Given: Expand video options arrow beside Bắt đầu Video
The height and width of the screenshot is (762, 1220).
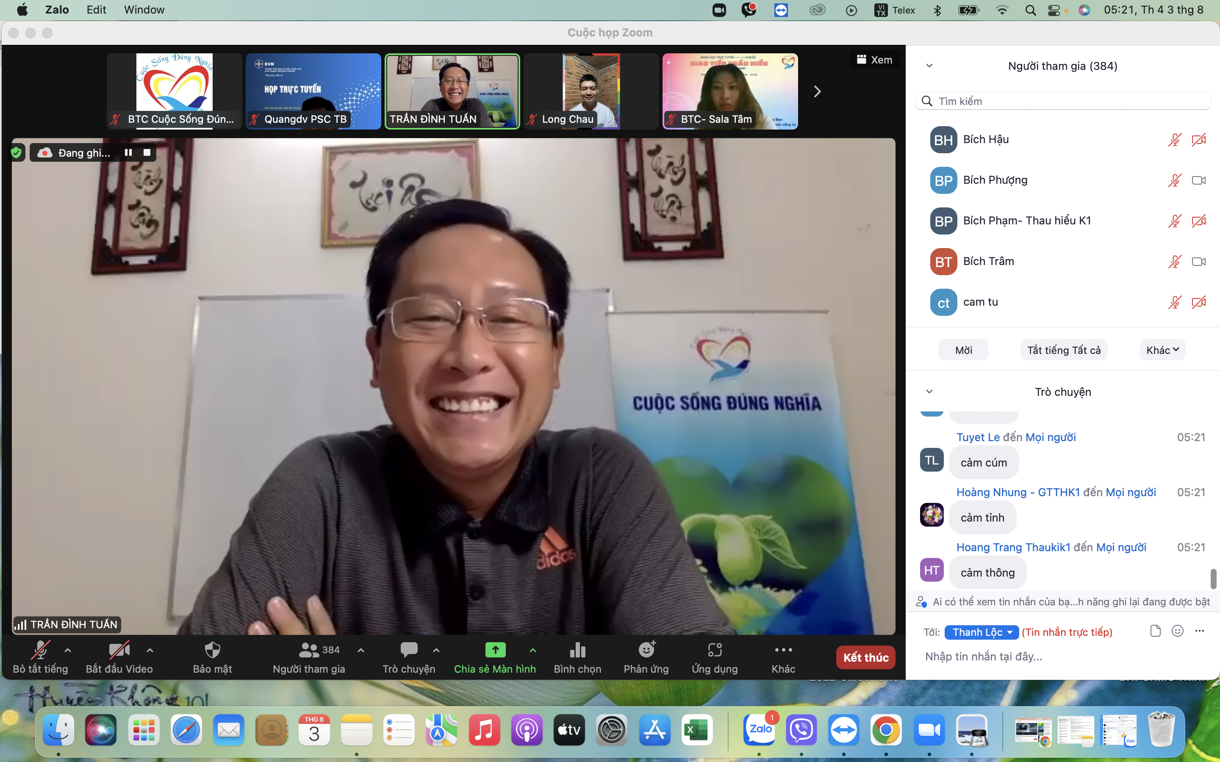Looking at the screenshot, I should tap(150, 650).
